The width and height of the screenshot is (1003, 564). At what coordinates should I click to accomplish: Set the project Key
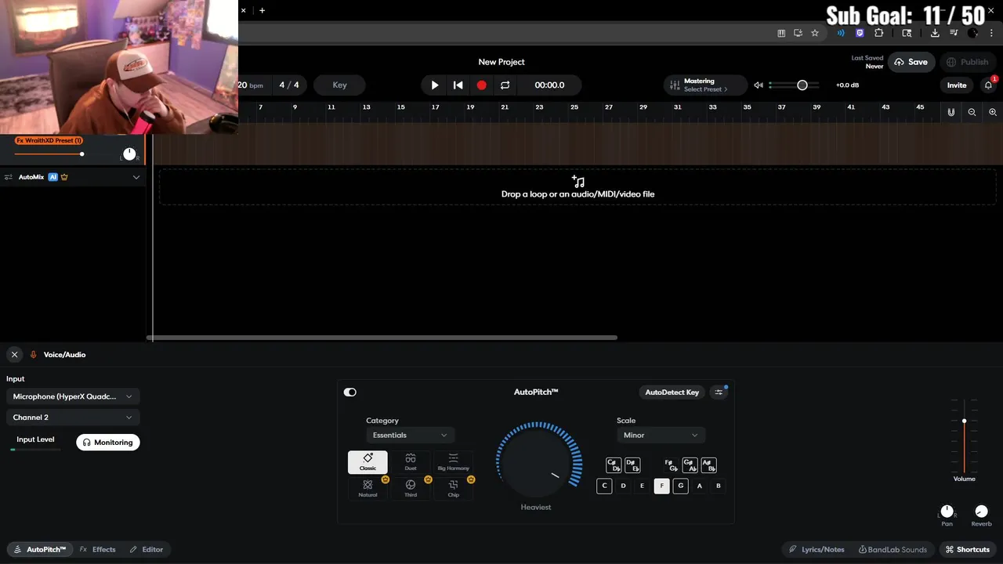tap(339, 85)
